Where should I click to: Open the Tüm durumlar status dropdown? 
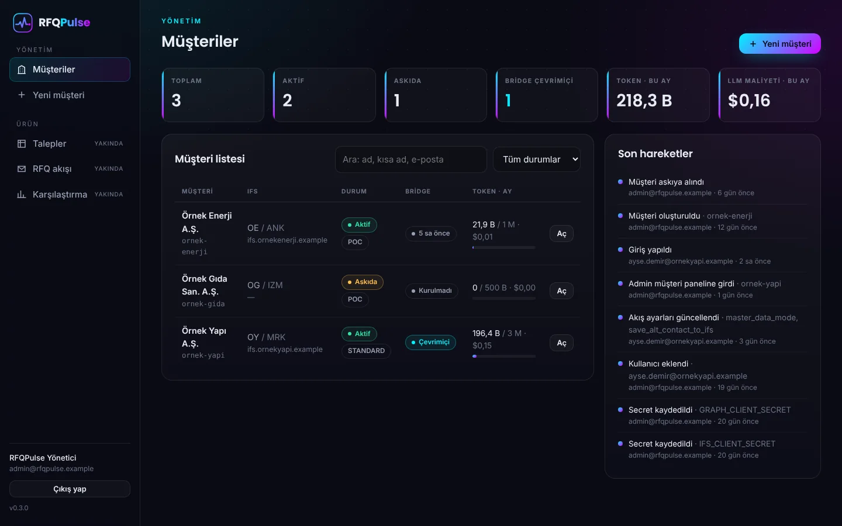(x=537, y=160)
